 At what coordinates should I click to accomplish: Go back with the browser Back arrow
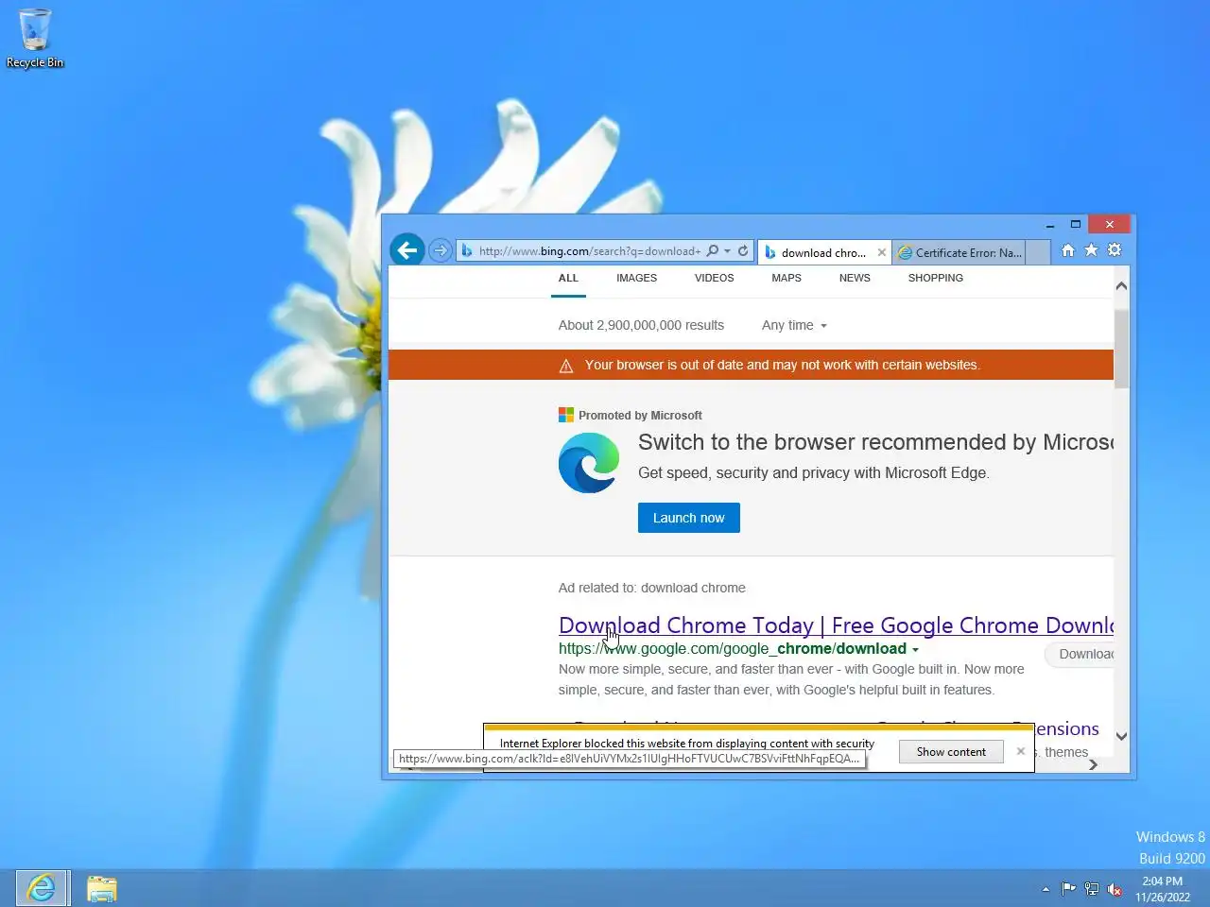click(407, 250)
